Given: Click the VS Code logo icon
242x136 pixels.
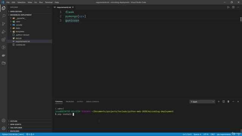Looking at the screenshot, I should click(3, 2).
